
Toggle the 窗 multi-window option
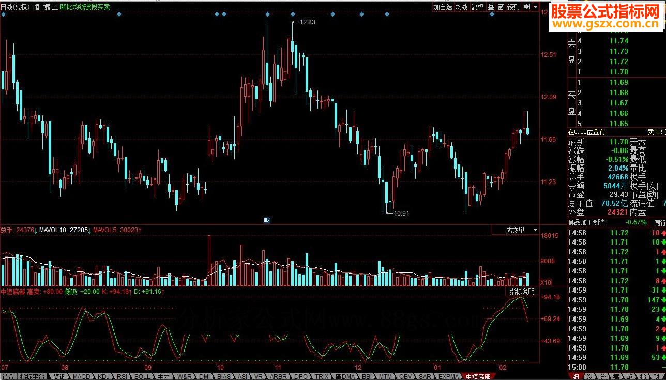tap(501, 7)
